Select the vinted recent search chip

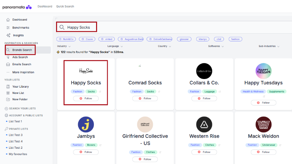pos(107,39)
